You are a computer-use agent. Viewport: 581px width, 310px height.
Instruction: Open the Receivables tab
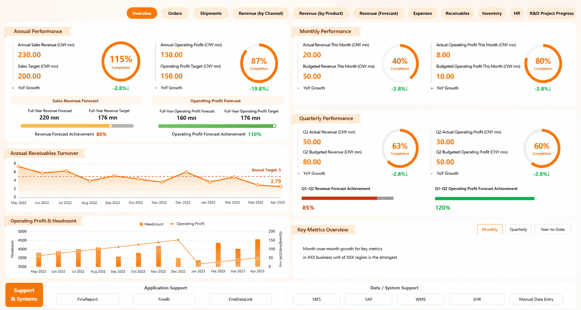point(457,13)
